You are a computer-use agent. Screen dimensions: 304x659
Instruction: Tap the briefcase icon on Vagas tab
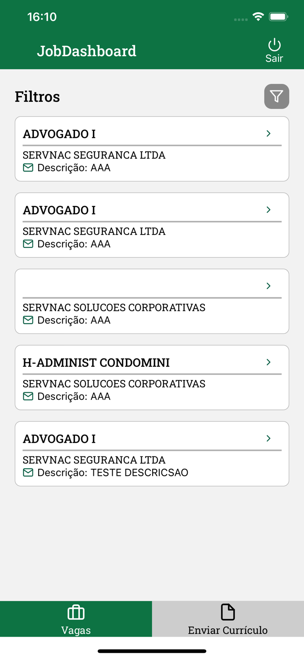[75, 612]
